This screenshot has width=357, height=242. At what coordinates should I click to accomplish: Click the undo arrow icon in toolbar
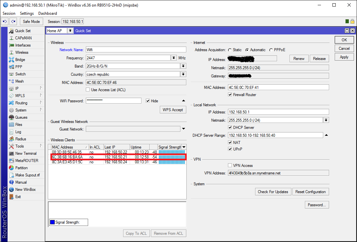pos(5,22)
